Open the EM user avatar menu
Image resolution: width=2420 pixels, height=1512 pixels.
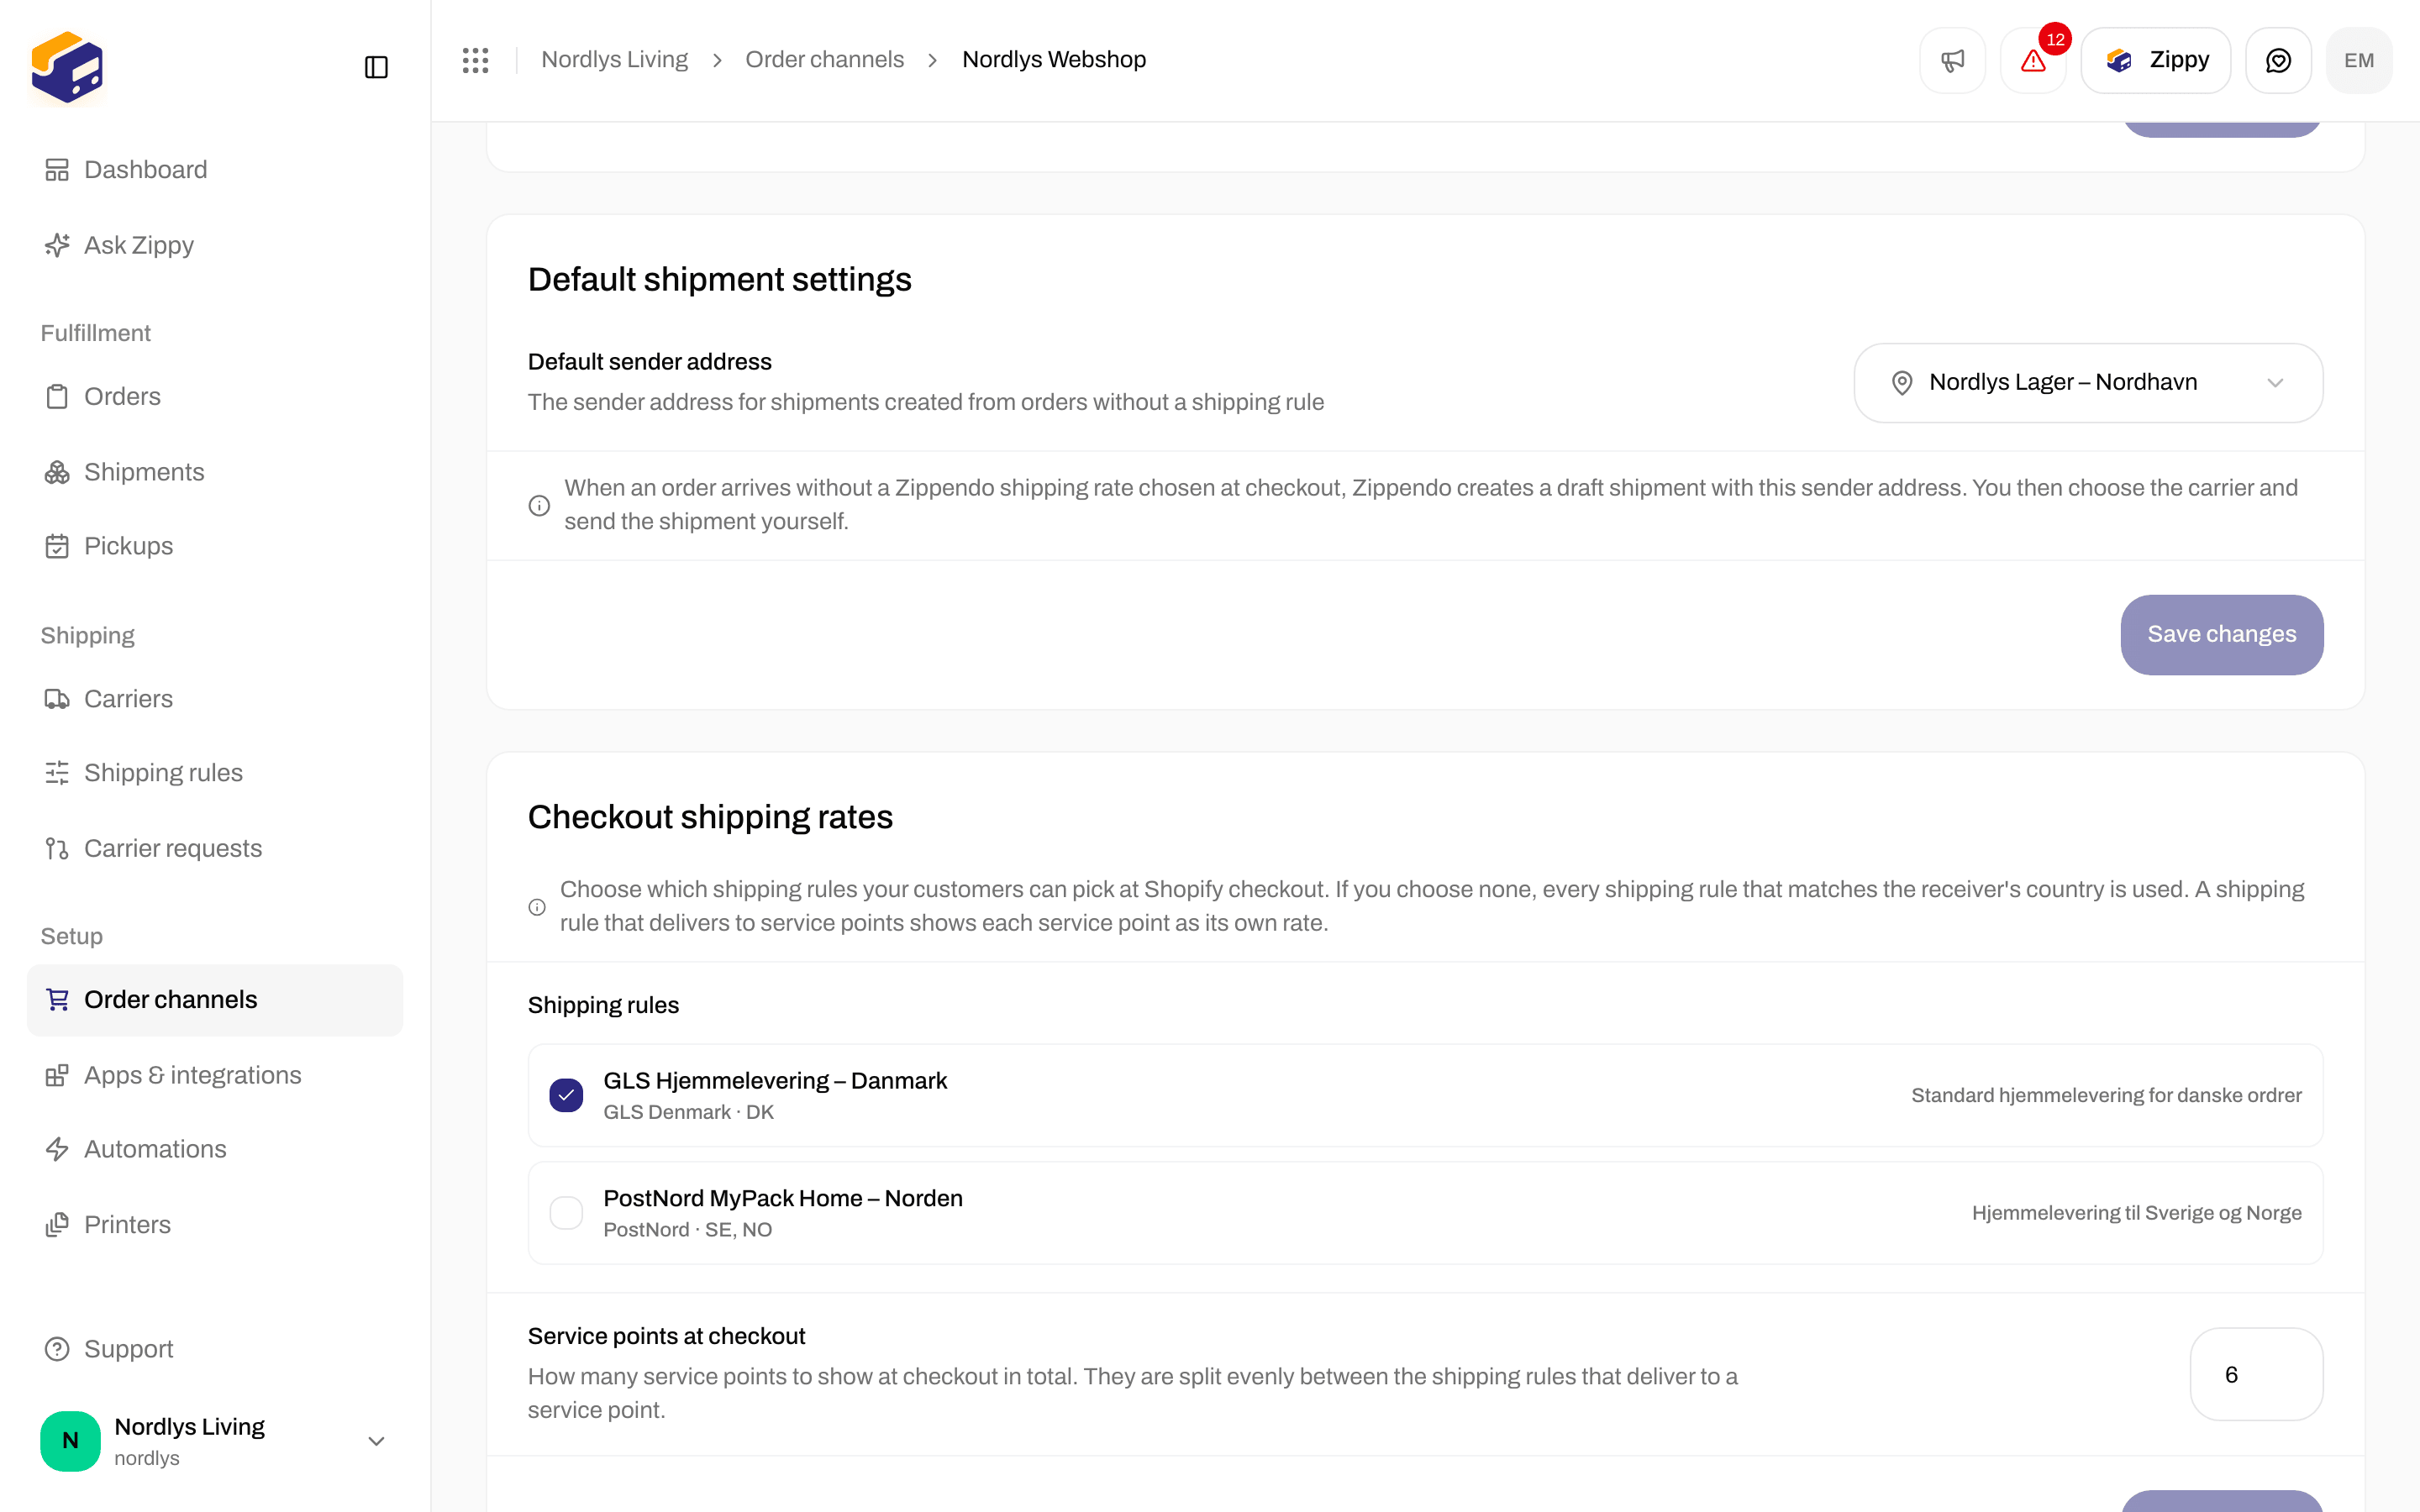click(2359, 60)
